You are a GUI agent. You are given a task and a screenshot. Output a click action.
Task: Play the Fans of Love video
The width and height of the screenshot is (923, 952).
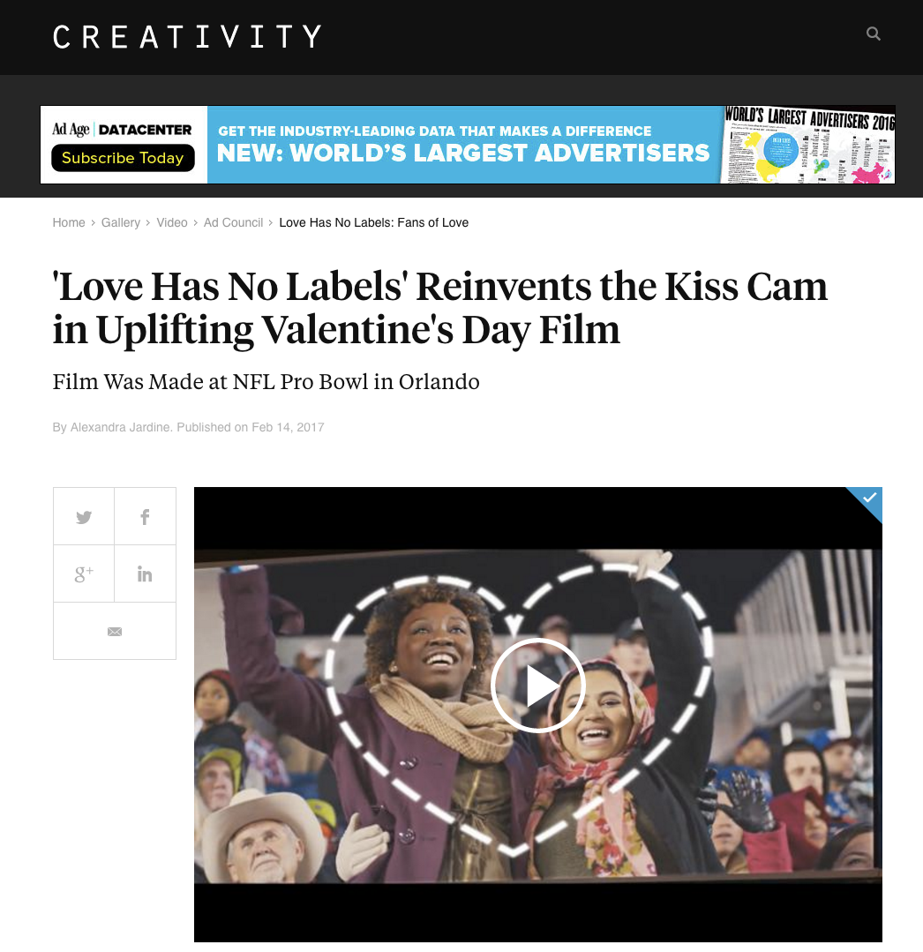click(x=538, y=686)
